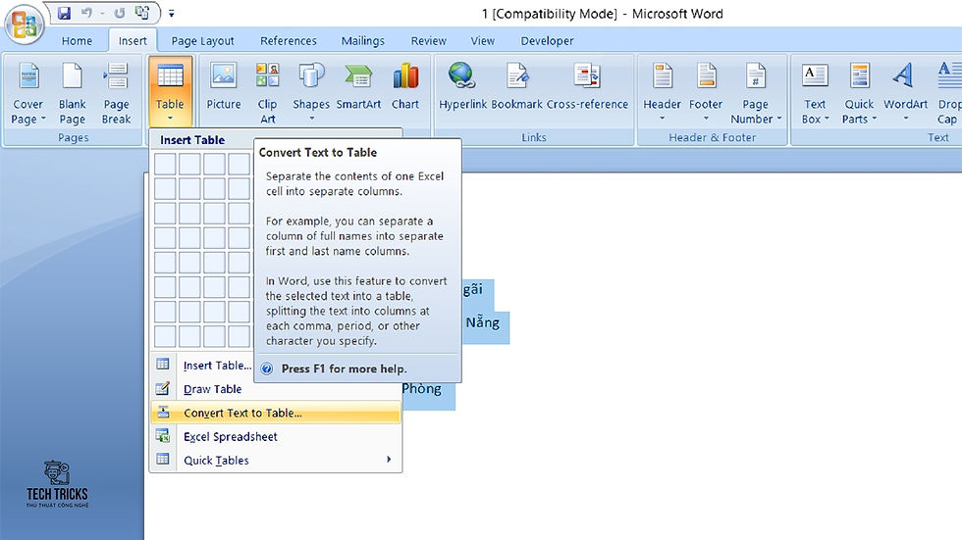Insert a Hyperlink
The image size is (962, 540).
[x=462, y=87]
